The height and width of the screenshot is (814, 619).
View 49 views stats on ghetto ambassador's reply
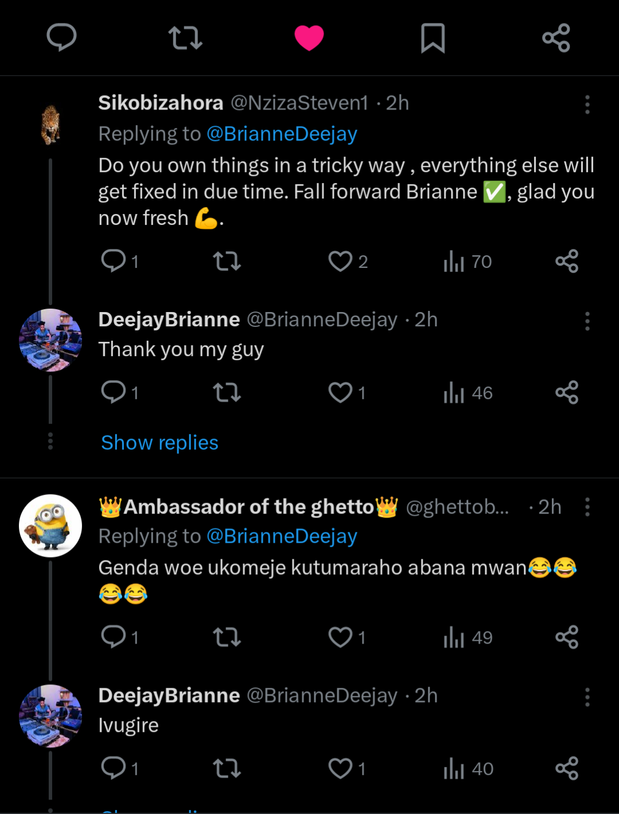coord(467,637)
